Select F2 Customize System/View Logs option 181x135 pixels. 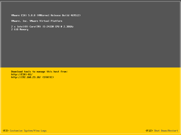point(25,130)
